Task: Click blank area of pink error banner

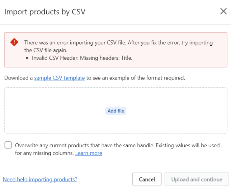Action: click(x=177, y=59)
